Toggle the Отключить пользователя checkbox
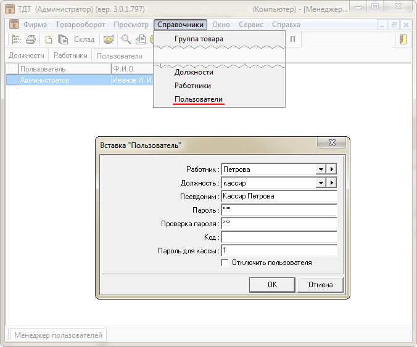This screenshot has height=347, width=417. coord(225,263)
